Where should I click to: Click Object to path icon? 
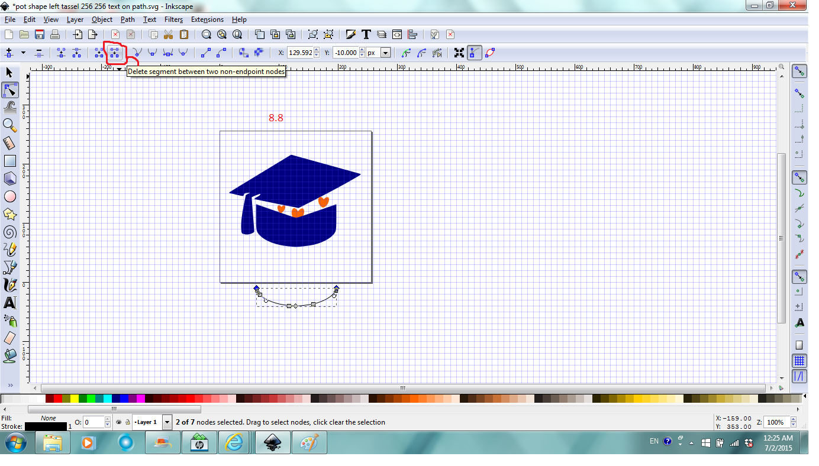(243, 53)
